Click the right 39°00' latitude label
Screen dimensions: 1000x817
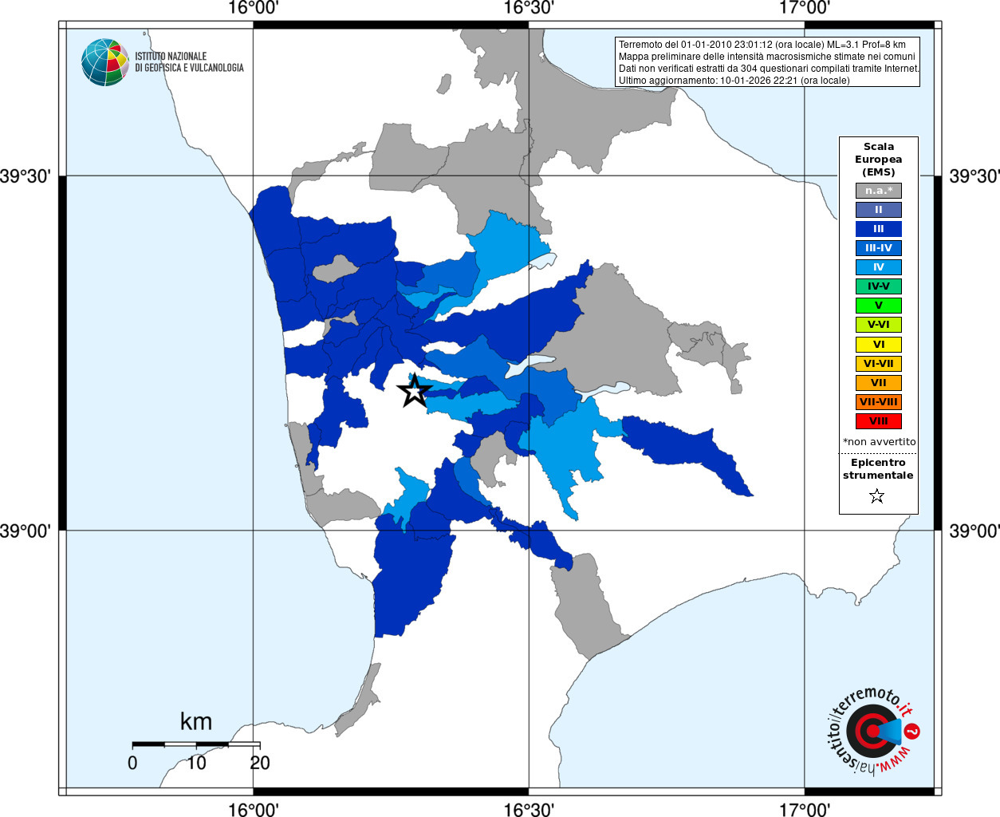tap(974, 531)
